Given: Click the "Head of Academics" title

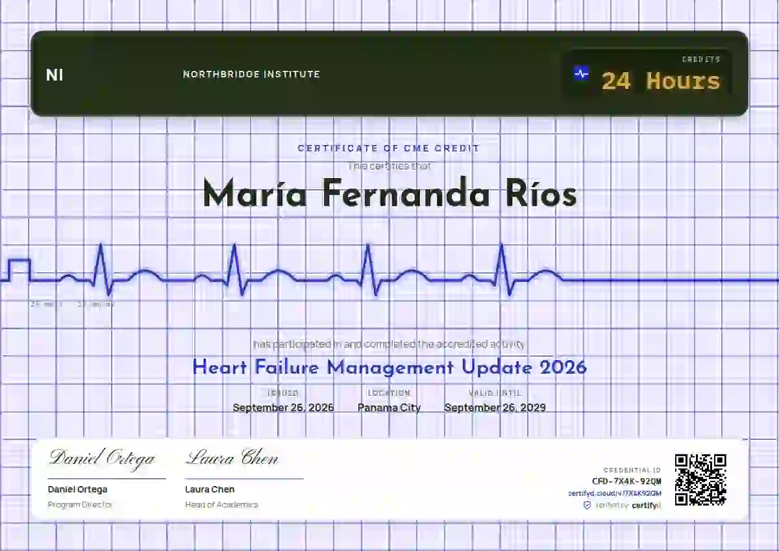Looking at the screenshot, I should pos(221,504).
